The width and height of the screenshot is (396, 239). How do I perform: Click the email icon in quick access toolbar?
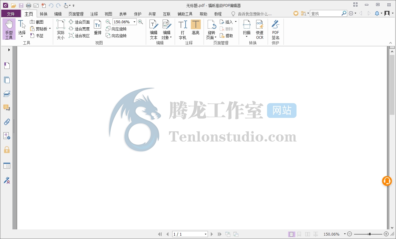click(36, 5)
